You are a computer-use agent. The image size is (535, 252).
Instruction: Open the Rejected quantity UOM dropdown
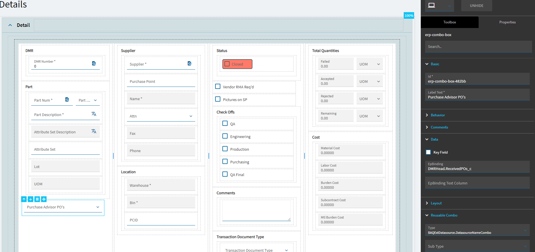pyautogui.click(x=379, y=99)
